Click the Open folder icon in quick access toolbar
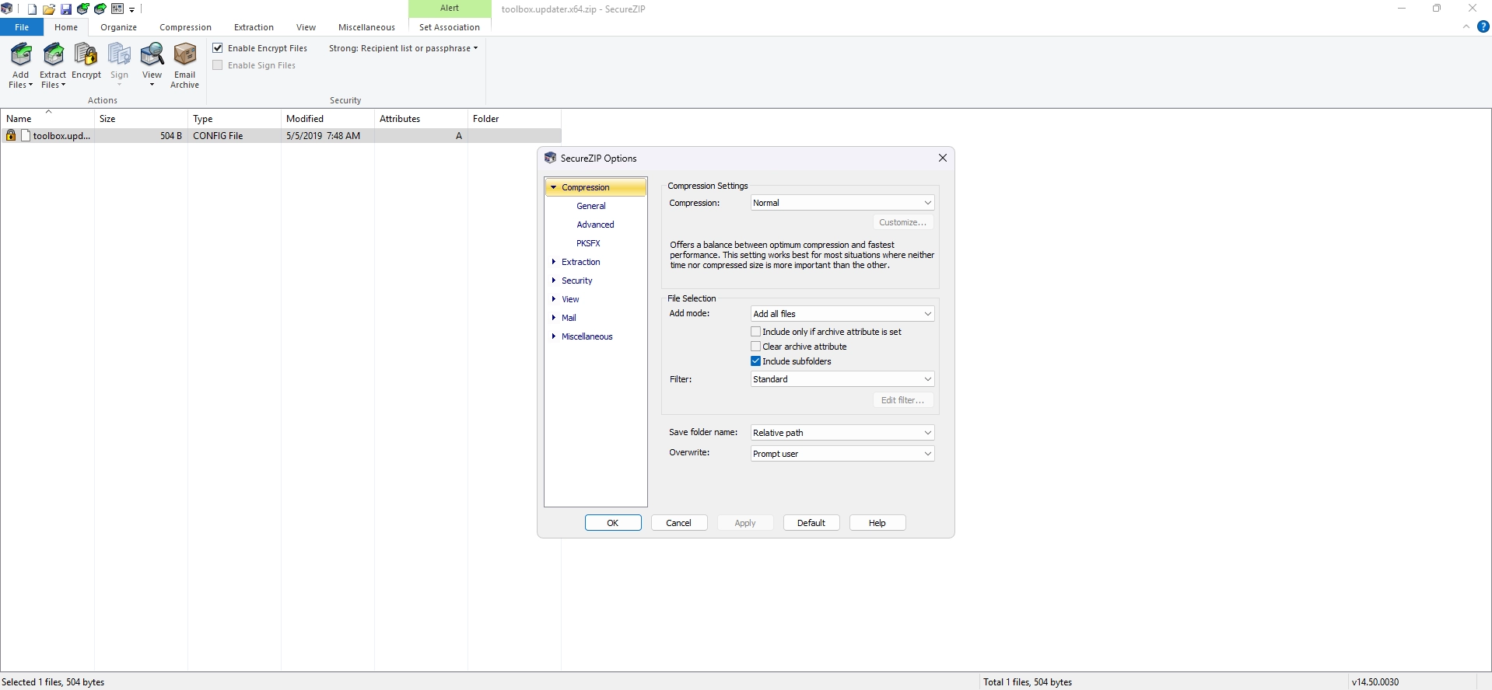 49,9
